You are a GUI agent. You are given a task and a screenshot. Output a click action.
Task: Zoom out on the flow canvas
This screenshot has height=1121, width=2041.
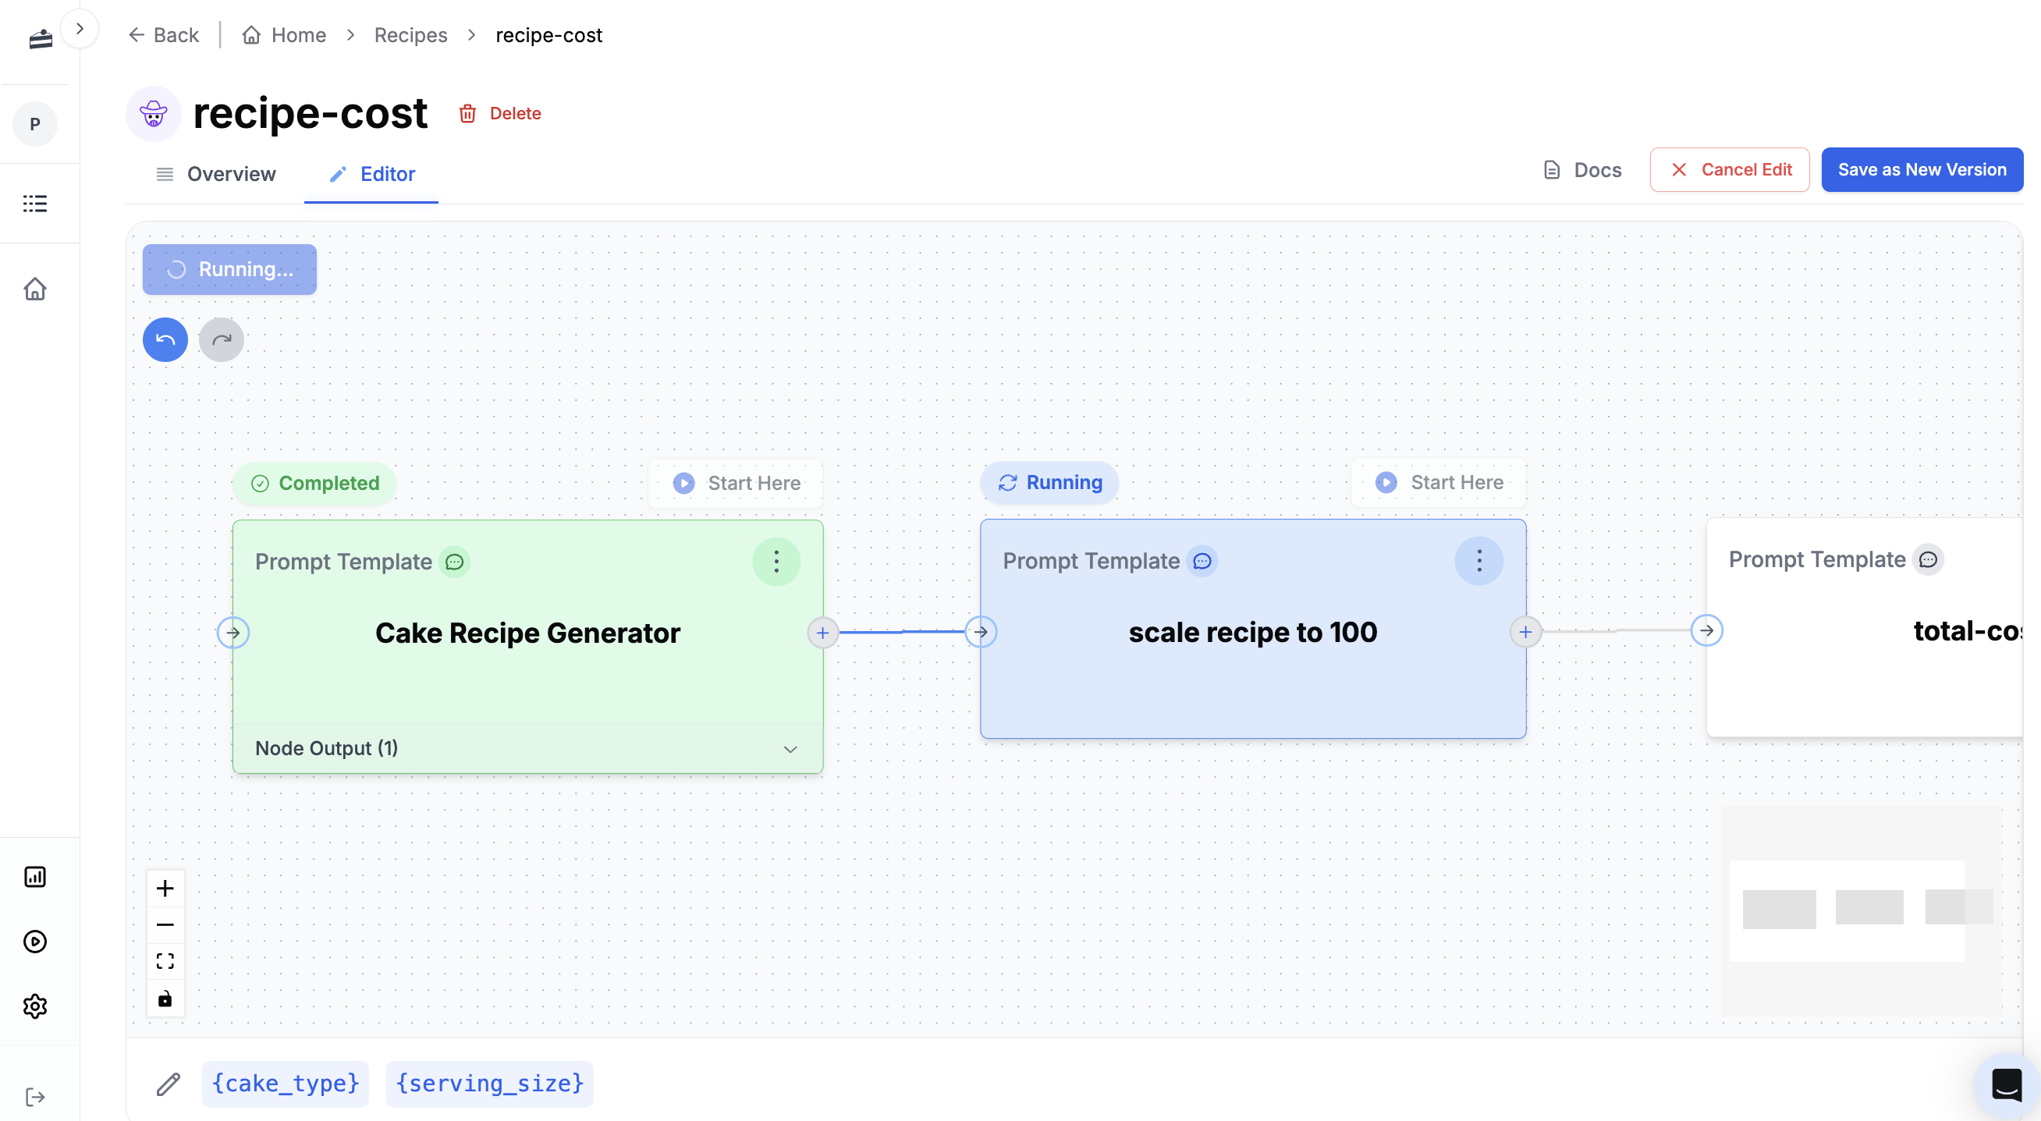pos(165,924)
